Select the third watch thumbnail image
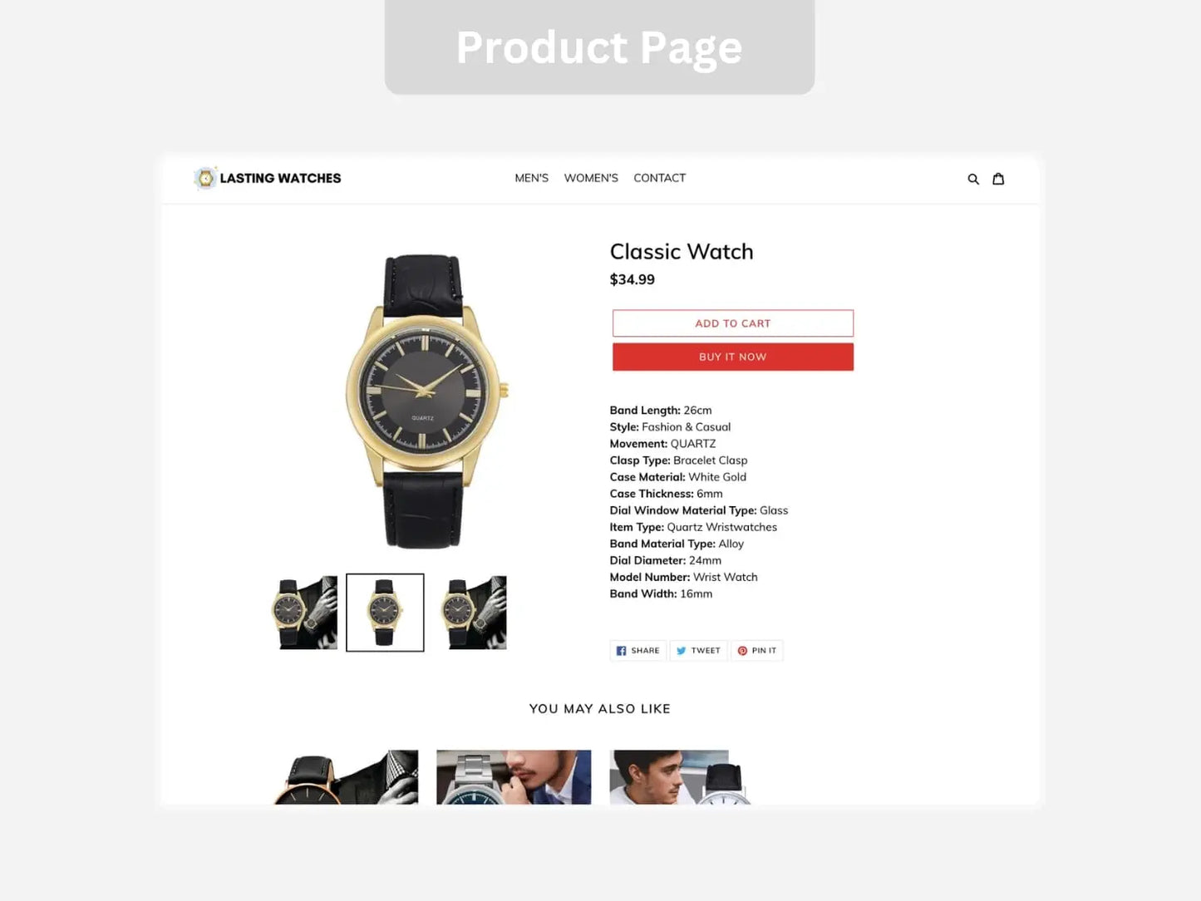The height and width of the screenshot is (901, 1201). (474, 613)
